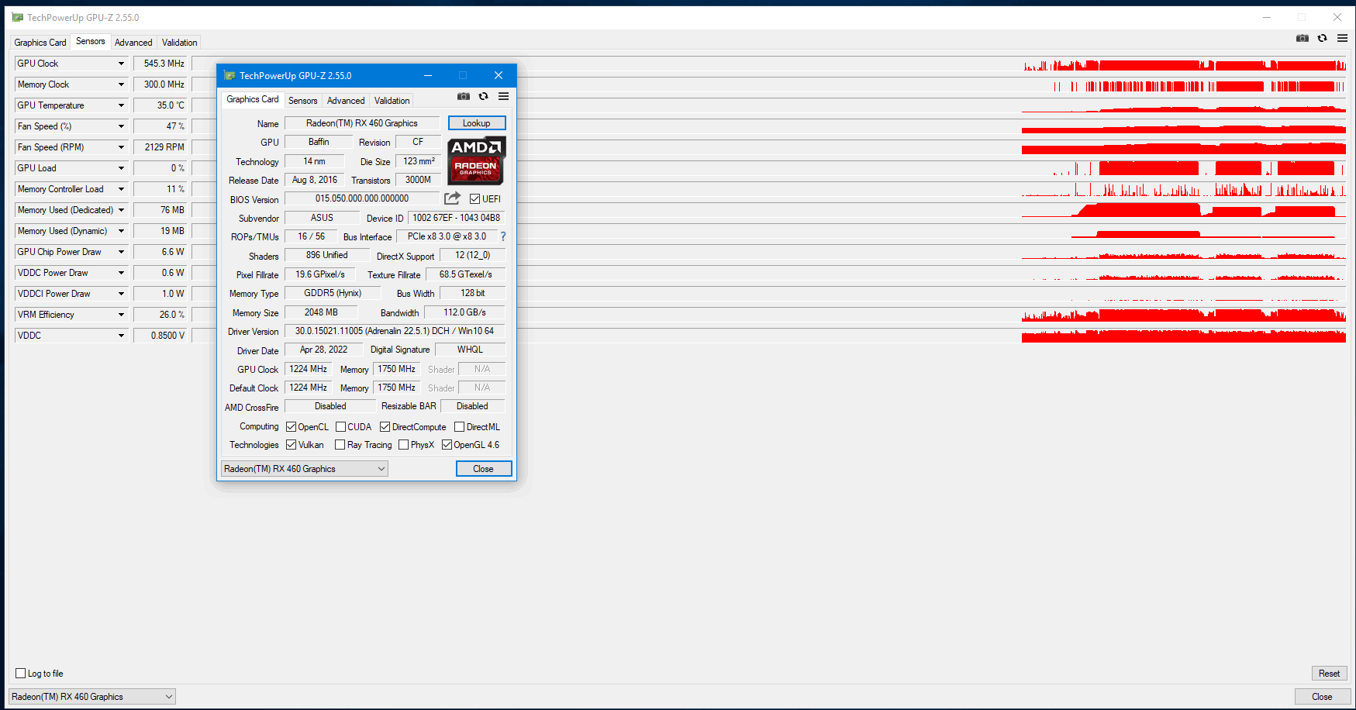The width and height of the screenshot is (1356, 710).
Task: Open the Memory Clock sensor dropdown
Action: pyautogui.click(x=121, y=84)
